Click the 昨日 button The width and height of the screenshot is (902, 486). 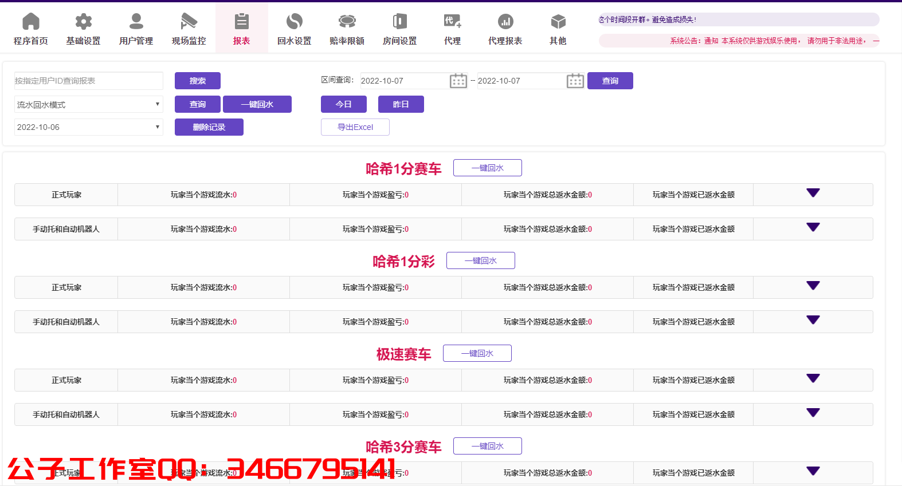(401, 104)
